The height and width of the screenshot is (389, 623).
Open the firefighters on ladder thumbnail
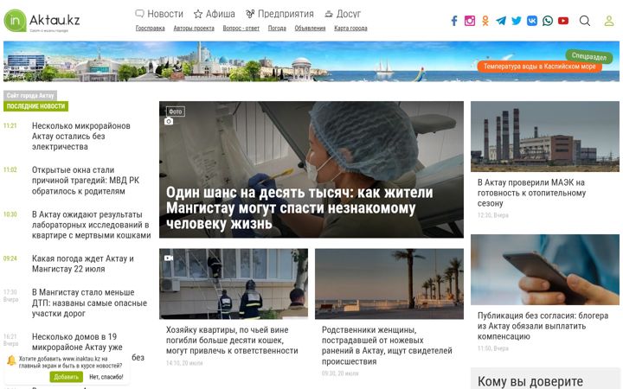click(x=234, y=284)
